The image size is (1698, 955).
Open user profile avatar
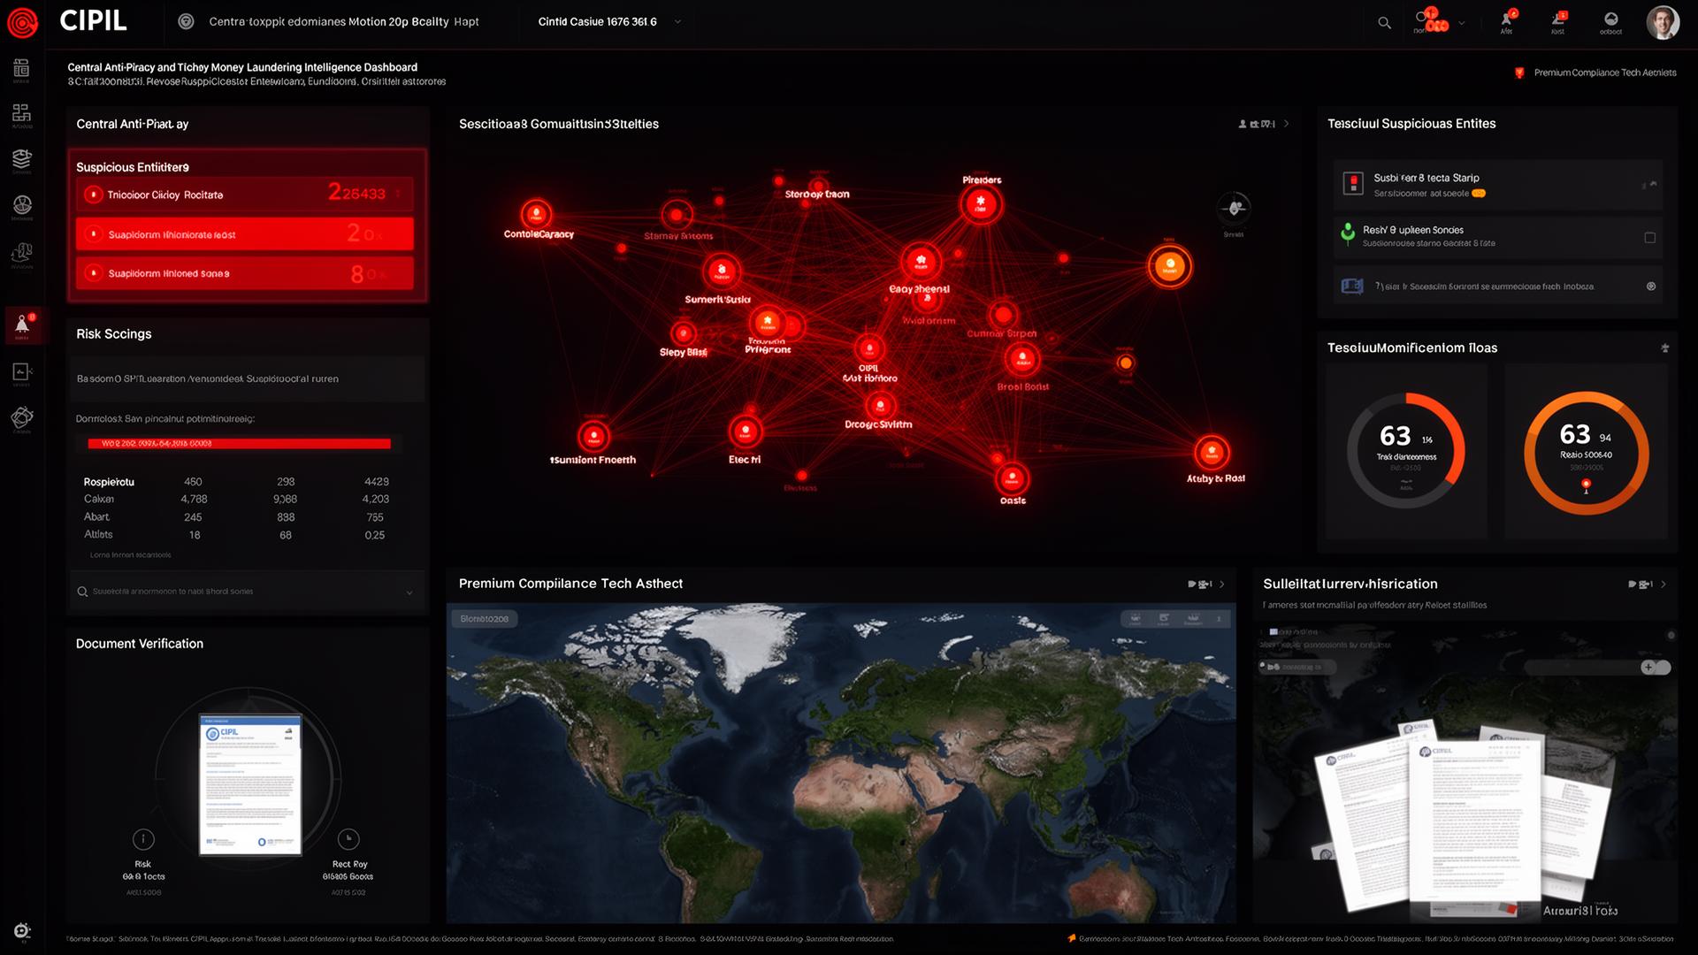[1662, 23]
